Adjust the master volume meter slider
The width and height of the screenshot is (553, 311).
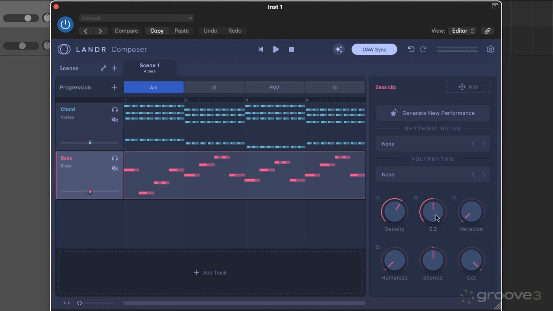coord(457,49)
